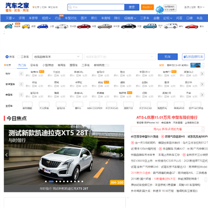Viewport: 208px width, 208px height.
Task: Open the 口碑 navigation item
Action: [x=190, y=18]
